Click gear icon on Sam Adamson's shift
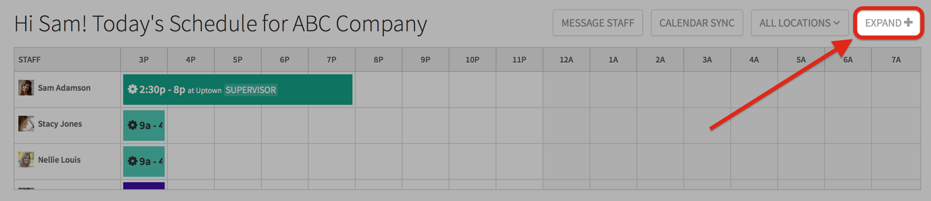This screenshot has width=931, height=201. click(x=133, y=90)
